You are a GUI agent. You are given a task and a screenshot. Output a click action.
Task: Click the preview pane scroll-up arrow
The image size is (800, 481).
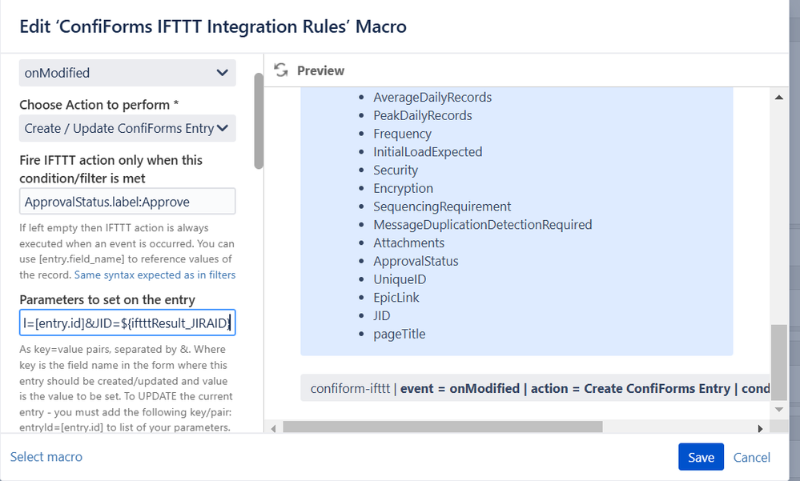pos(781,96)
